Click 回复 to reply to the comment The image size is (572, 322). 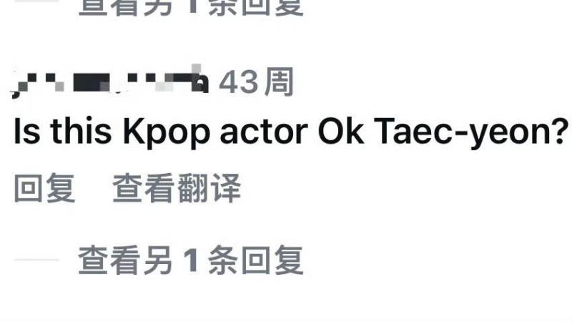point(44,188)
